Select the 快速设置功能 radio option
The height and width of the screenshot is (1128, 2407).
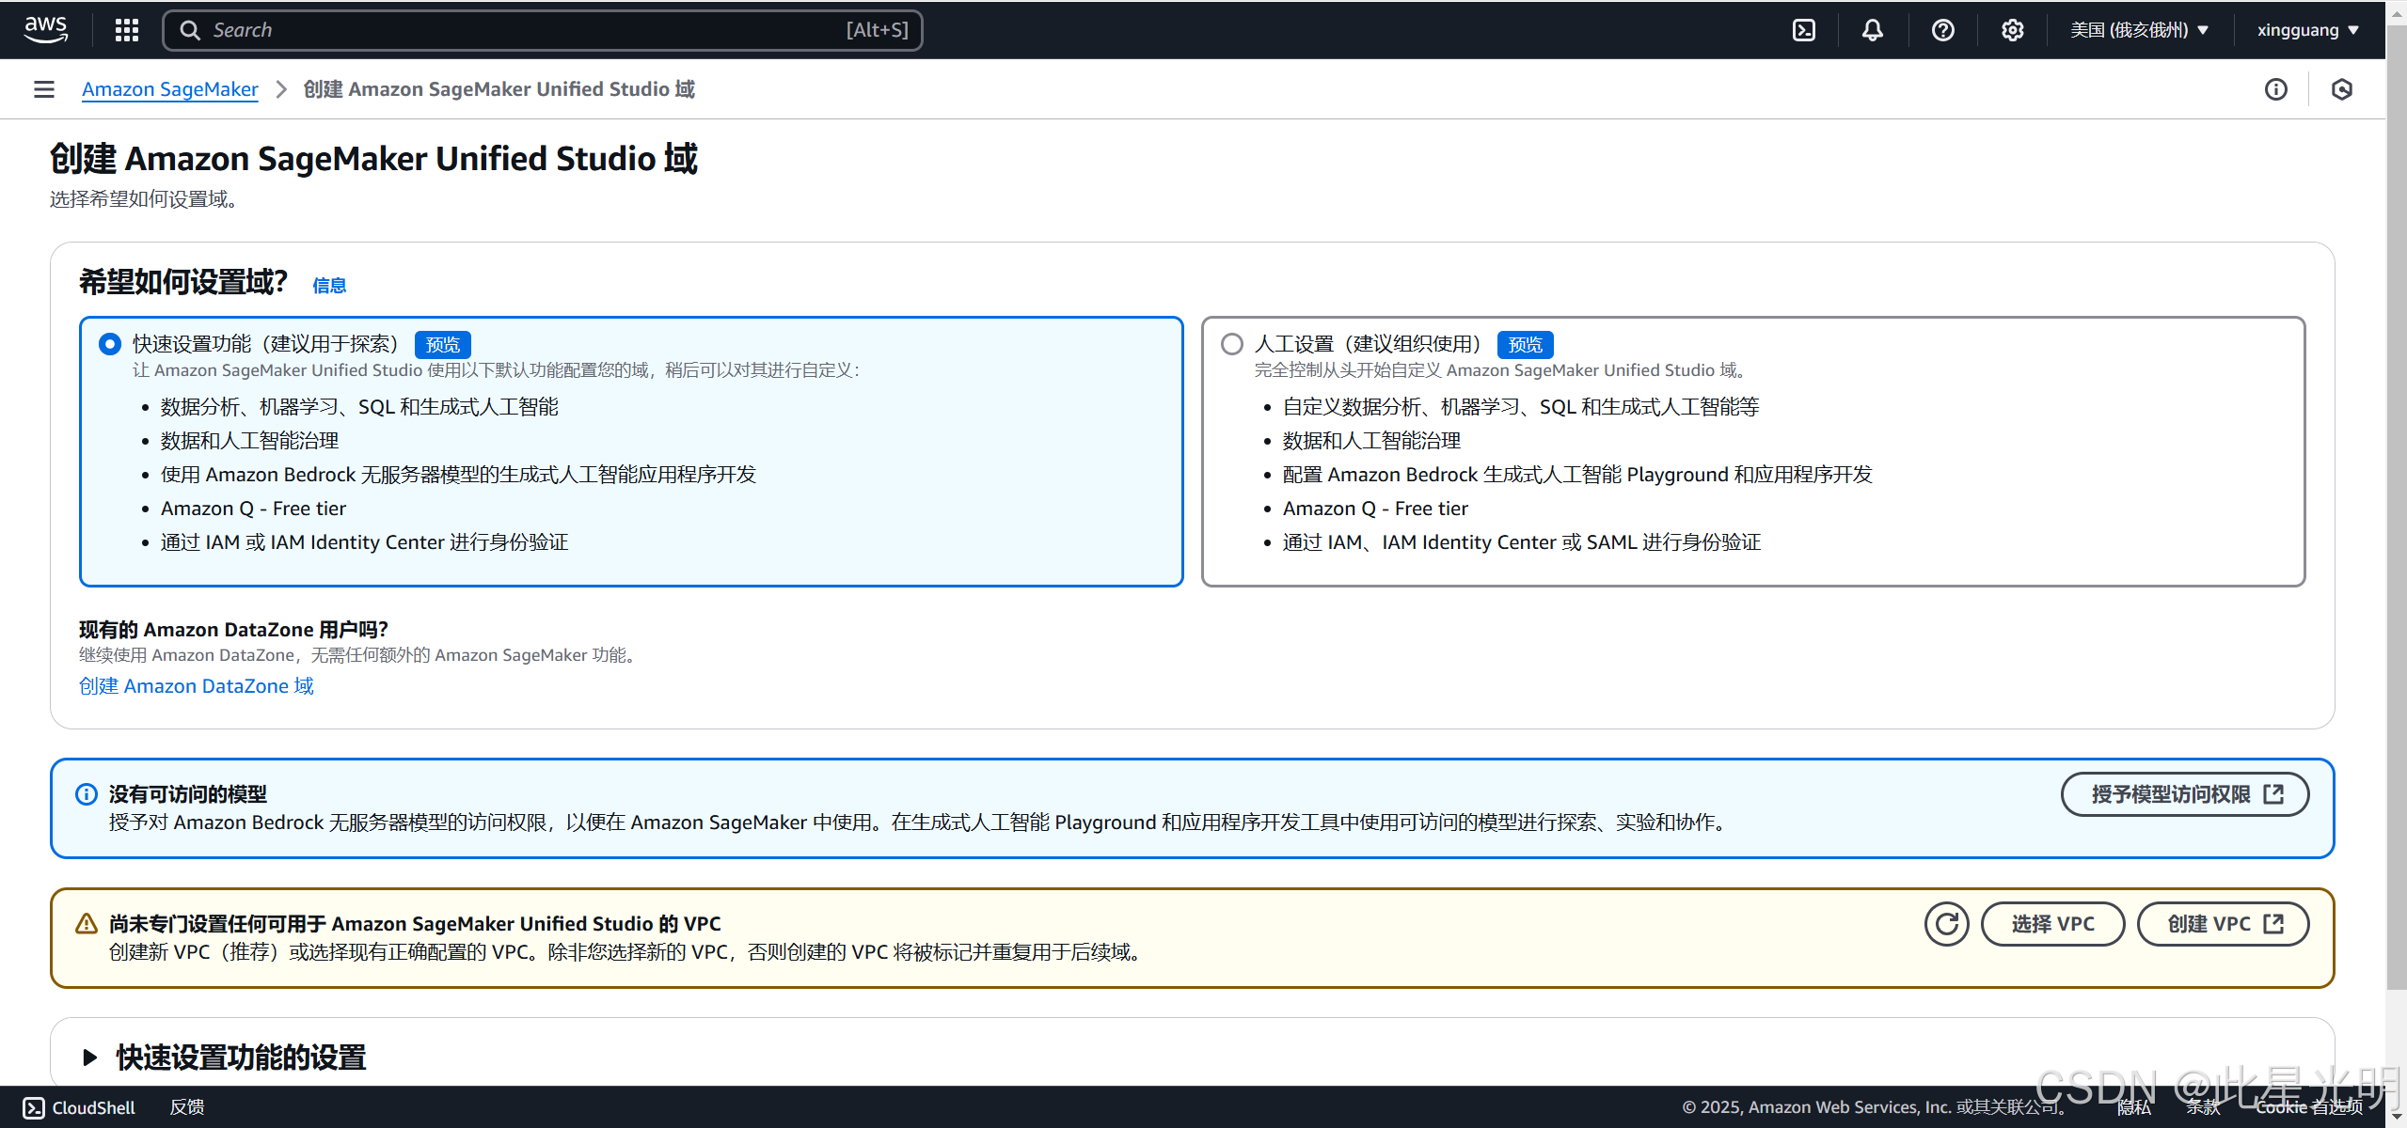pyautogui.click(x=110, y=344)
